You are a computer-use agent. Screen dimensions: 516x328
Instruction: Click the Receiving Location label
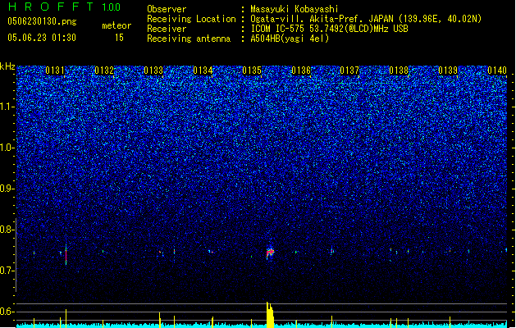(x=191, y=19)
